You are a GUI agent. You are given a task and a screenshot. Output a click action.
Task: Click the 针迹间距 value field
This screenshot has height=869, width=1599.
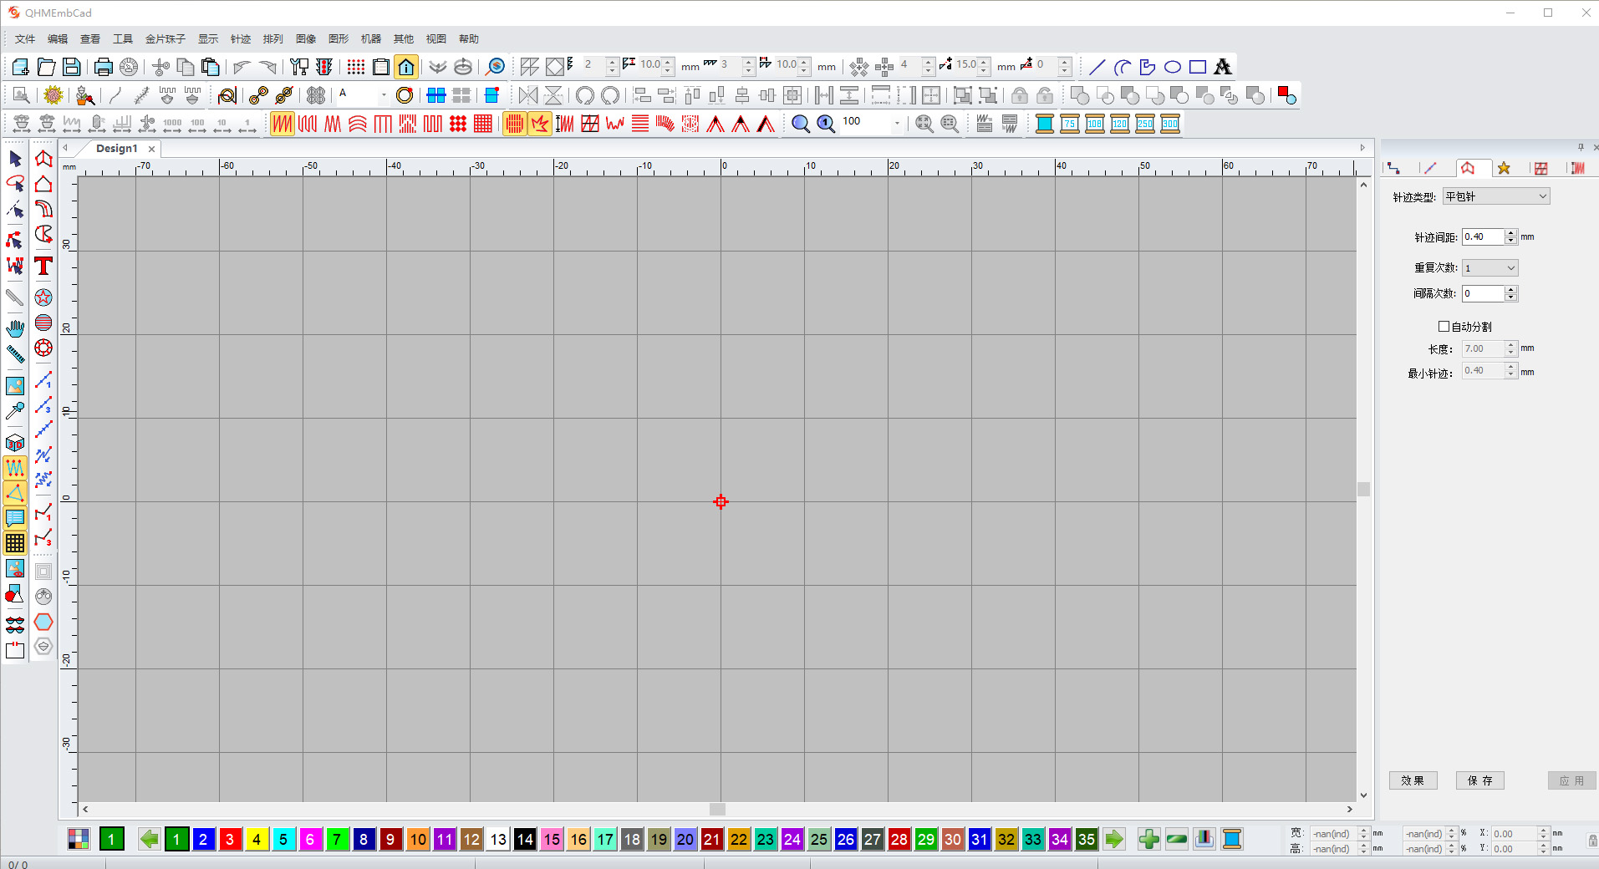(x=1483, y=237)
